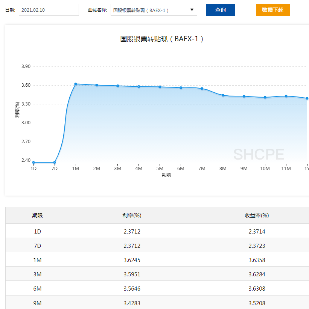The width and height of the screenshot is (309, 309).
Task: Click the 查询 query button
Action: [220, 10]
